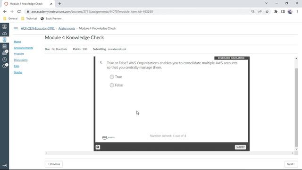
Task: Open the Calendar icon in sidebar
Action: (4, 46)
